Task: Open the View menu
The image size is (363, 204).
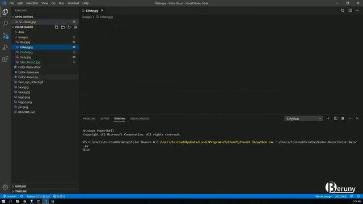Action: 45,3
